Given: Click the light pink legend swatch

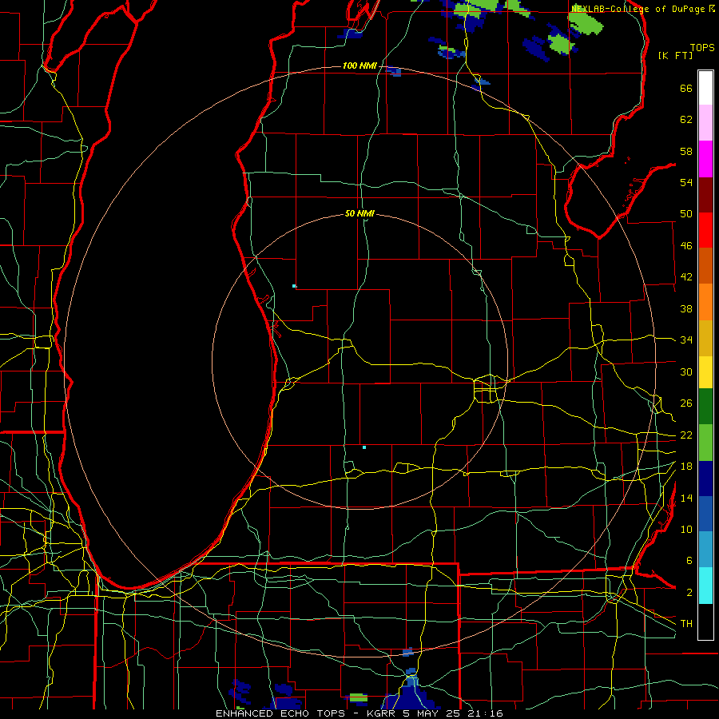Looking at the screenshot, I should click(705, 123).
